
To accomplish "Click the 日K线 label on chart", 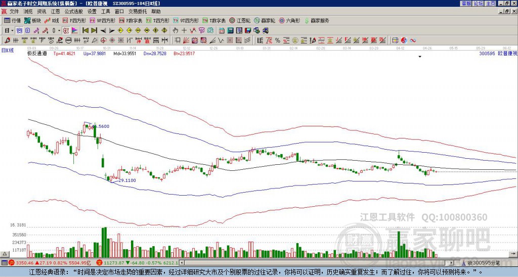I will pyautogui.click(x=8, y=50).
